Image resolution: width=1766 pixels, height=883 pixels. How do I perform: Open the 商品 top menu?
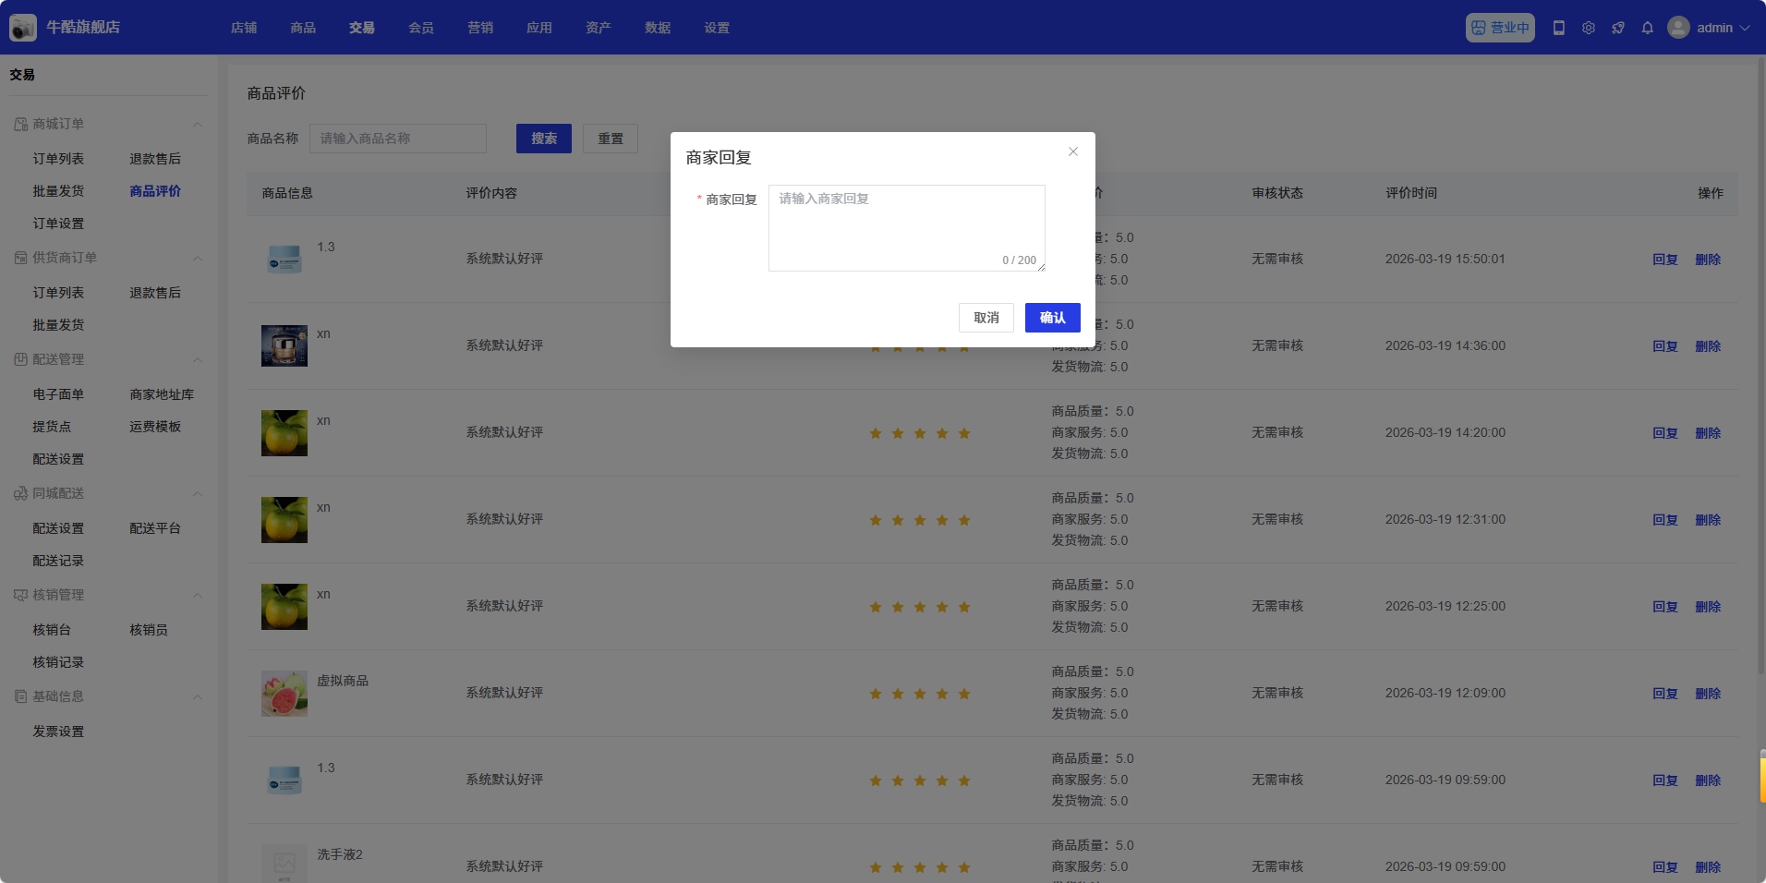(303, 28)
